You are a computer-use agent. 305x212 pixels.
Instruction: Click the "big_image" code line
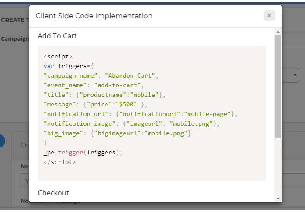117,133
